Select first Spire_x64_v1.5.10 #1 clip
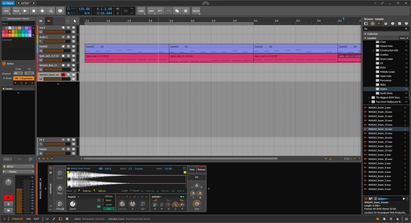Viewport: 411px width, 223px height. click(x=127, y=58)
